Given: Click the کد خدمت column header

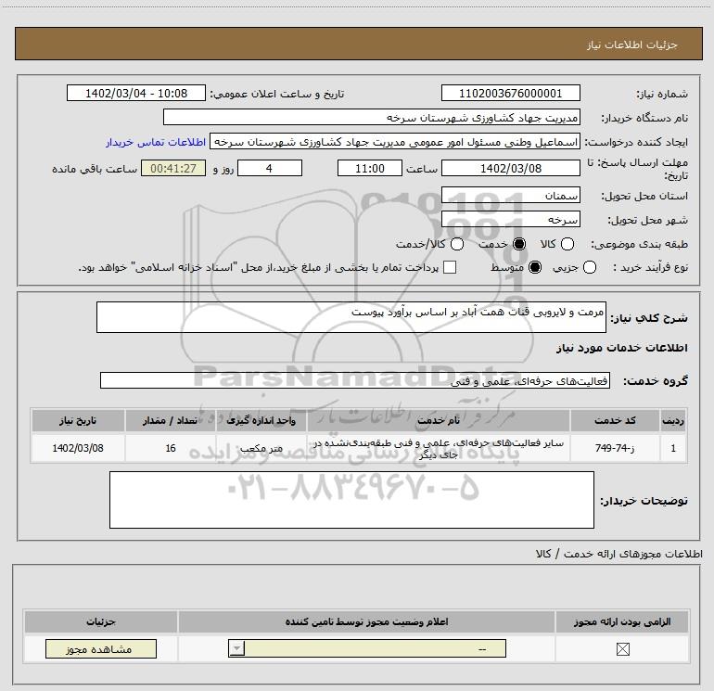Looking at the screenshot, I should click(x=615, y=420).
